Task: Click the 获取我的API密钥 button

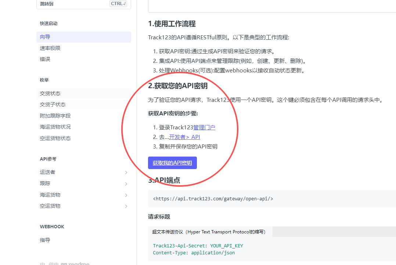Action: coord(172,163)
